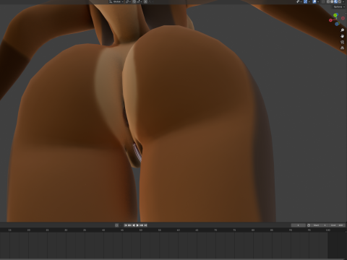The image size is (347, 260).
Task: Select solid viewport shading mode
Action: click(x=332, y=1)
